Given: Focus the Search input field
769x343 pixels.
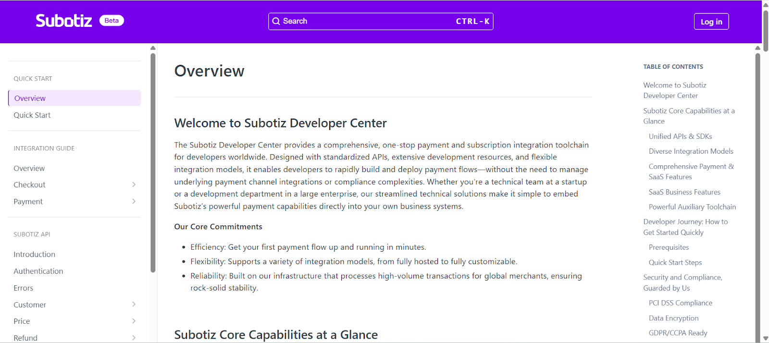Looking at the screenshot, I should point(365,21).
